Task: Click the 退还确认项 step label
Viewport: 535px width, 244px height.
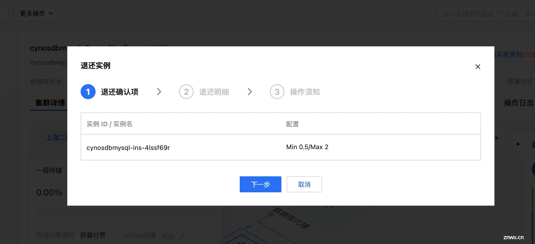Action: point(120,92)
